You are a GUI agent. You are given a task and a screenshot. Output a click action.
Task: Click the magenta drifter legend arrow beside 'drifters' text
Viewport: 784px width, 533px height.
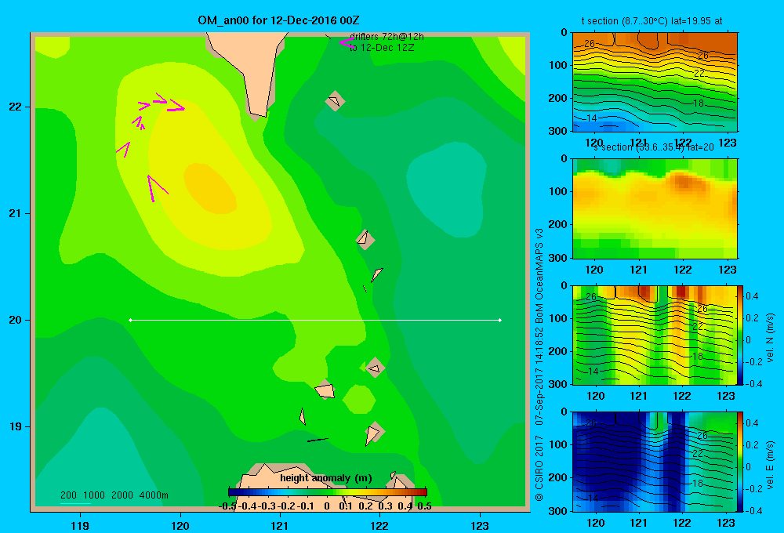point(346,42)
